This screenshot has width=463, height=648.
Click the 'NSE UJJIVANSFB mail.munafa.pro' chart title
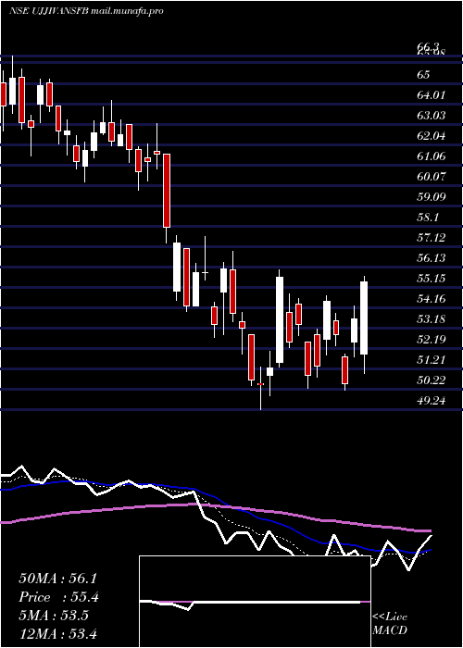[x=86, y=11]
